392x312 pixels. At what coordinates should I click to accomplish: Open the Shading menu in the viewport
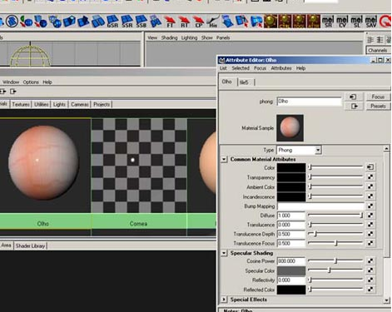pyautogui.click(x=169, y=37)
